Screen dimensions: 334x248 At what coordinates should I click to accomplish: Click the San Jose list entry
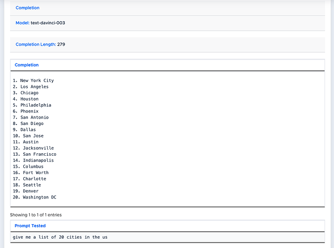click(x=28, y=135)
